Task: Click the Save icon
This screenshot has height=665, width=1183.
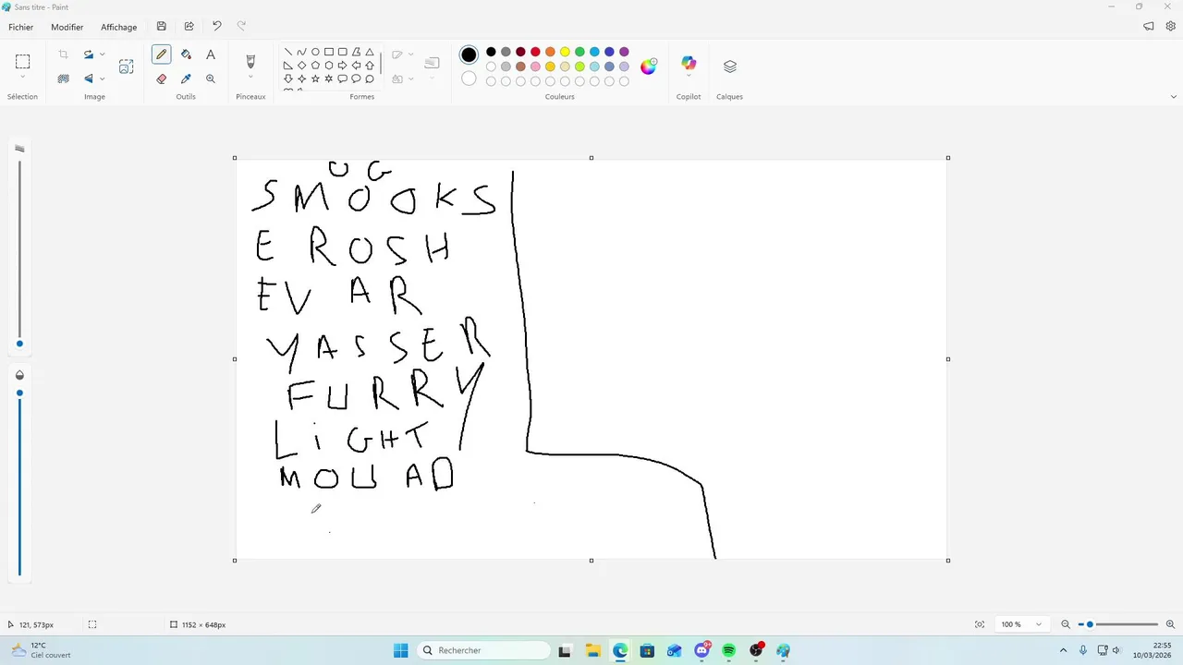Action: [x=162, y=27]
